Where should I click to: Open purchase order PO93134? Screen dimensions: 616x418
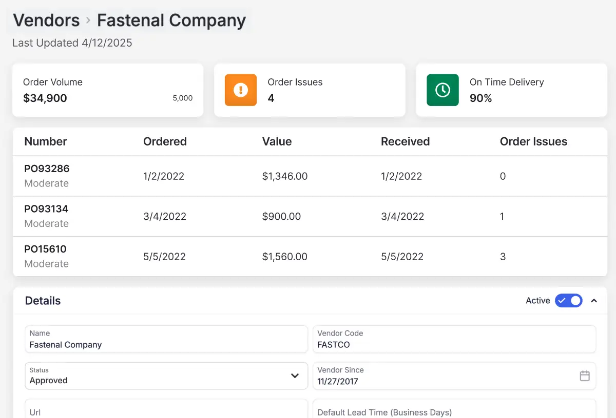point(46,208)
